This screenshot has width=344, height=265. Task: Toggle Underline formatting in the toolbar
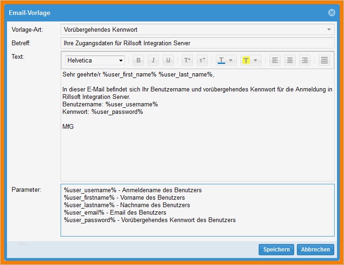pyautogui.click(x=168, y=60)
